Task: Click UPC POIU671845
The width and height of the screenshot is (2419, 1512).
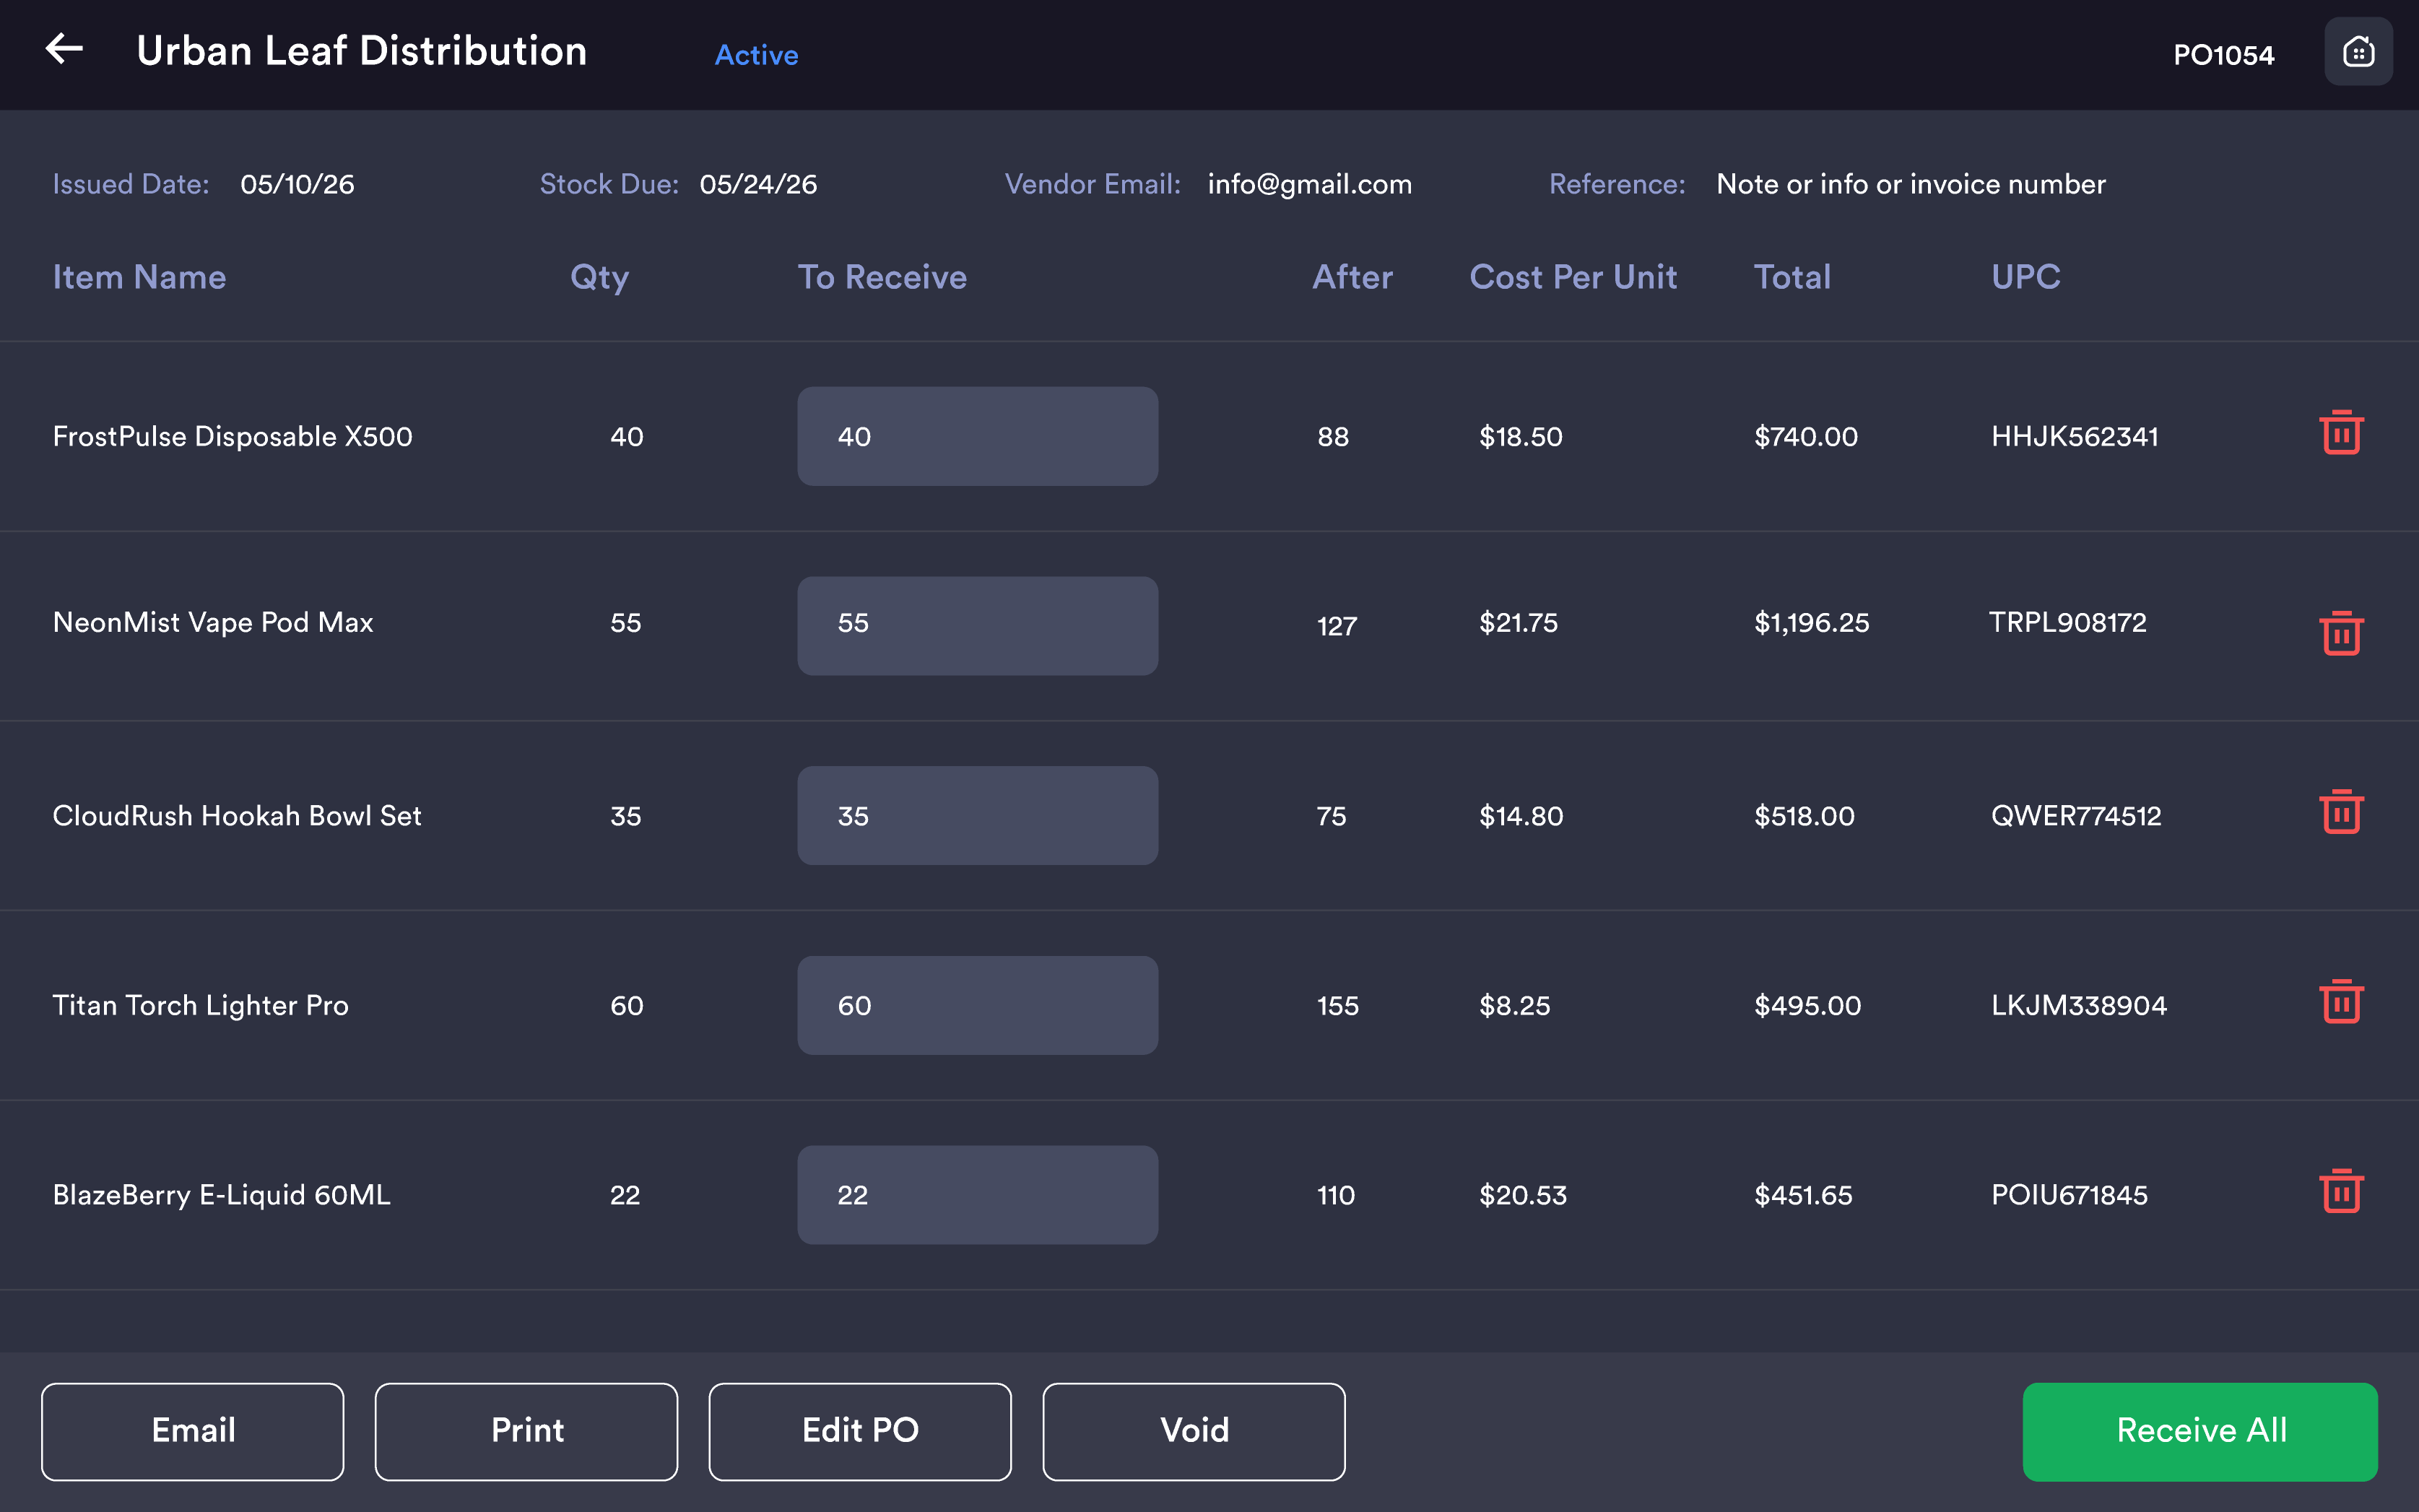Action: (x=2069, y=1195)
